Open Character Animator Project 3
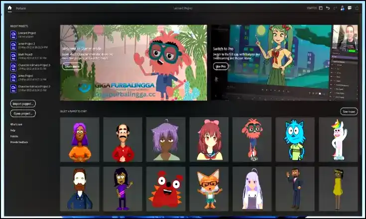Screen dimensions: 366x219 pyautogui.click(x=30, y=67)
